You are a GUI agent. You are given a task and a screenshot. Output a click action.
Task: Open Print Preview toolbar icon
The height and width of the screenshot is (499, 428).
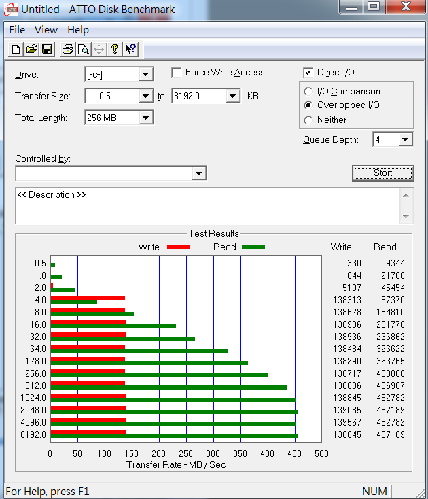84,50
